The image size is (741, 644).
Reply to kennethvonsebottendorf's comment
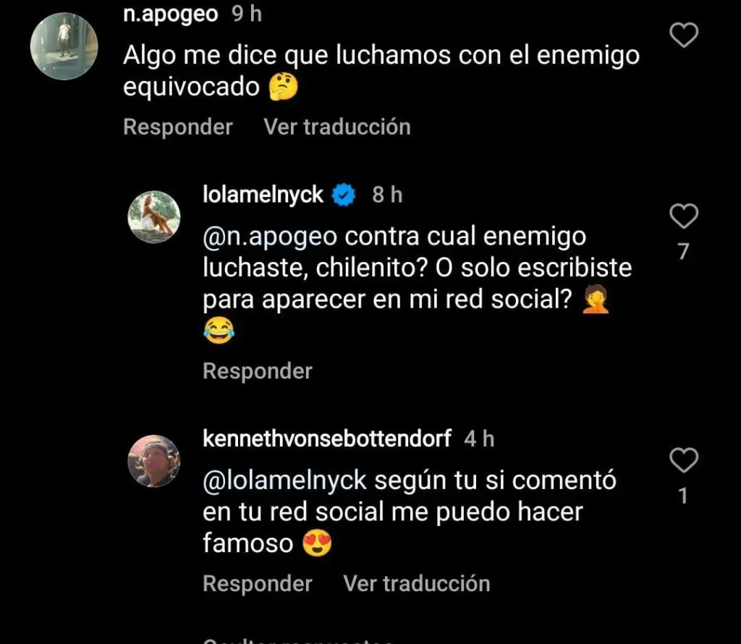[x=258, y=583]
